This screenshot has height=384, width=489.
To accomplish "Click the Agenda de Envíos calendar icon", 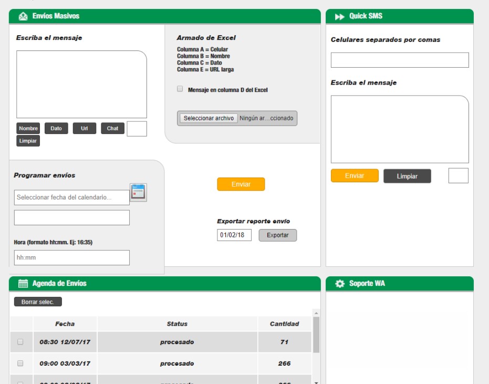I will pyautogui.click(x=23, y=284).
